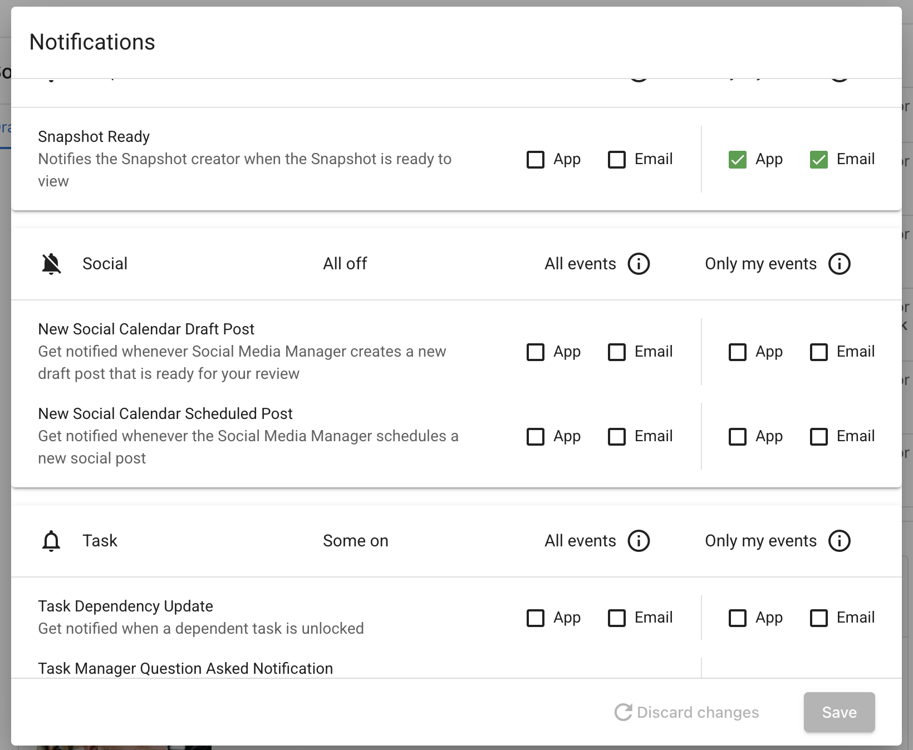Viewport: 913px width, 750px height.
Task: Uncheck Only my events Email for Snapshot Ready
Action: click(x=819, y=160)
